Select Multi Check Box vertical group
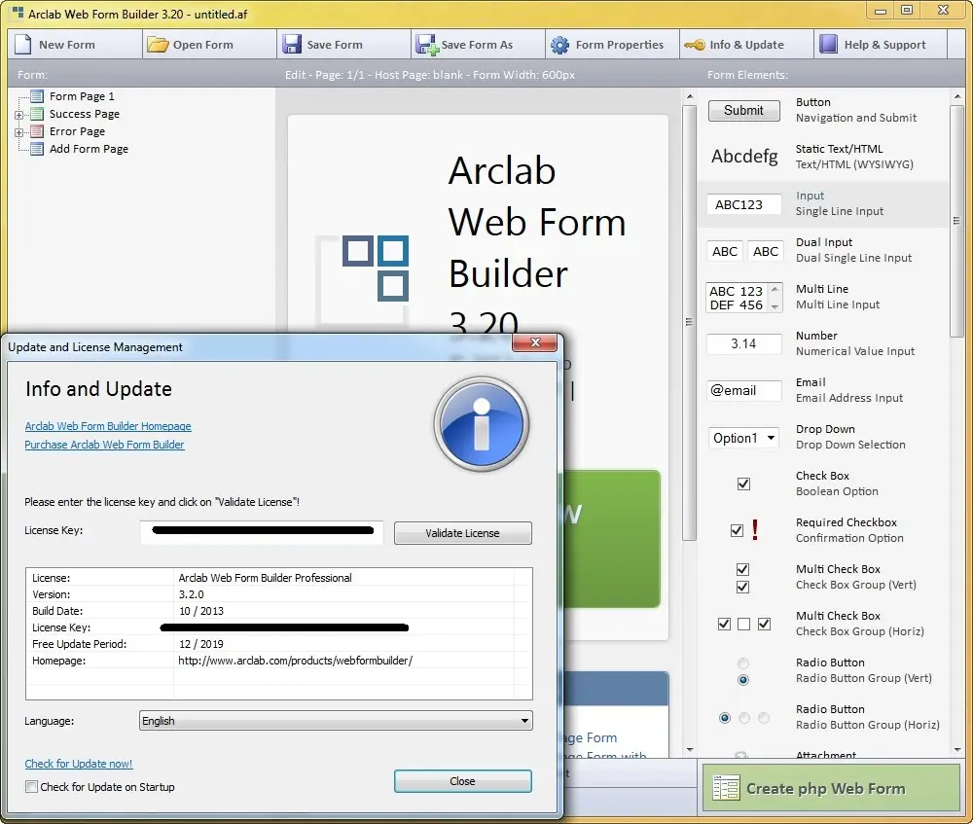The width and height of the screenshot is (973, 824). click(x=742, y=578)
